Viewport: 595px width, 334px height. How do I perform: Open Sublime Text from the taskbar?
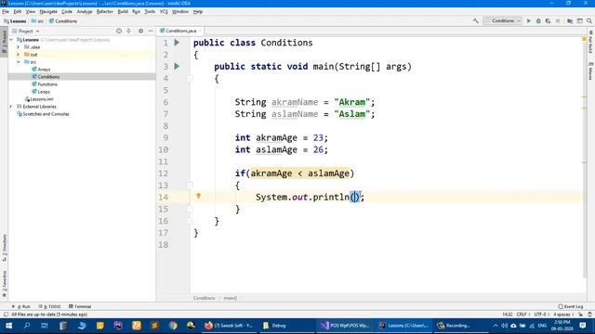(154, 326)
